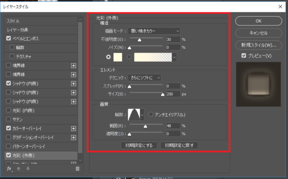
Task: Open the pale yellow glow color swatch
Action: [118, 57]
